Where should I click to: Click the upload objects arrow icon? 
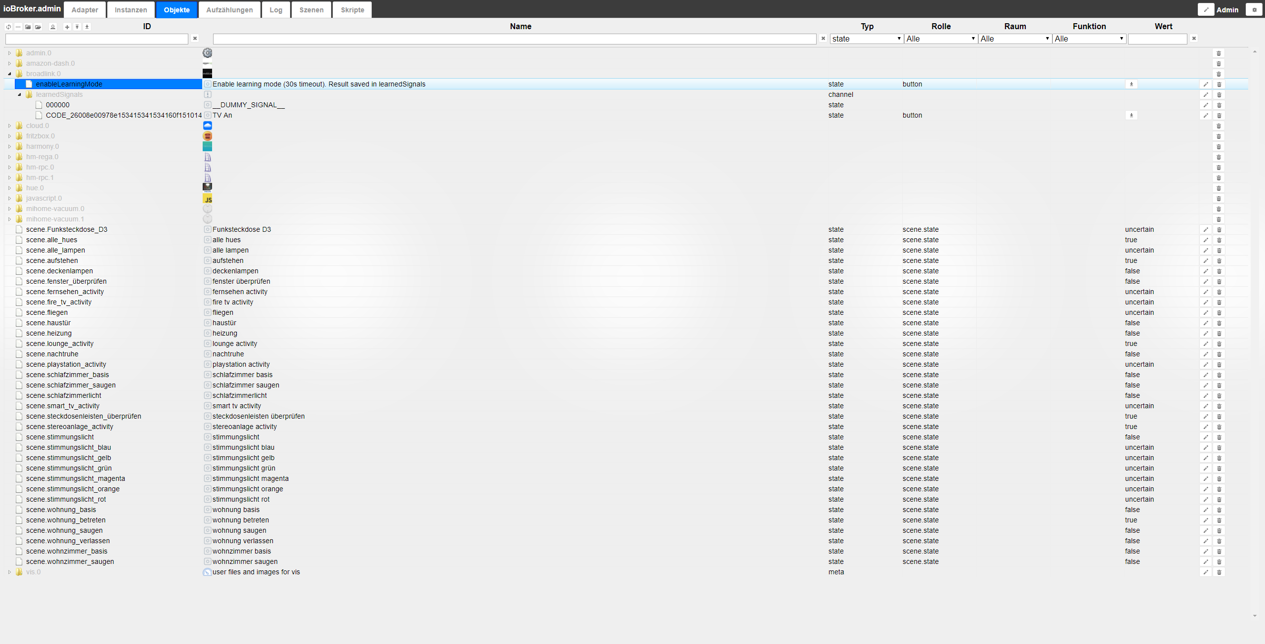pos(77,27)
